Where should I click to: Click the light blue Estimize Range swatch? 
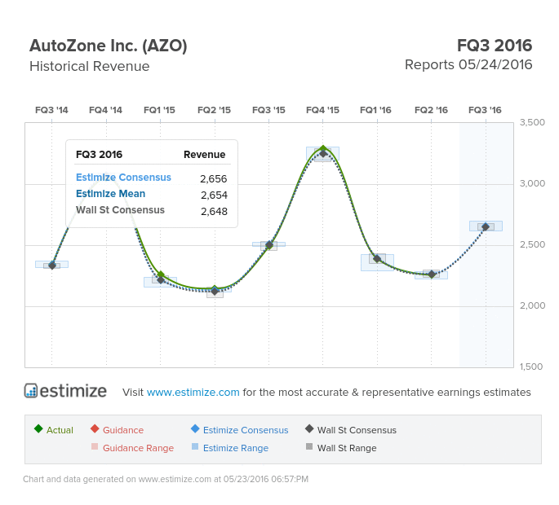pyautogui.click(x=195, y=446)
